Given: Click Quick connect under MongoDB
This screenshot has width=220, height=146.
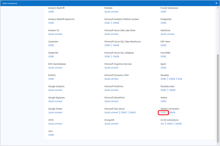Looking at the screenshot, I should [x=111, y=124].
